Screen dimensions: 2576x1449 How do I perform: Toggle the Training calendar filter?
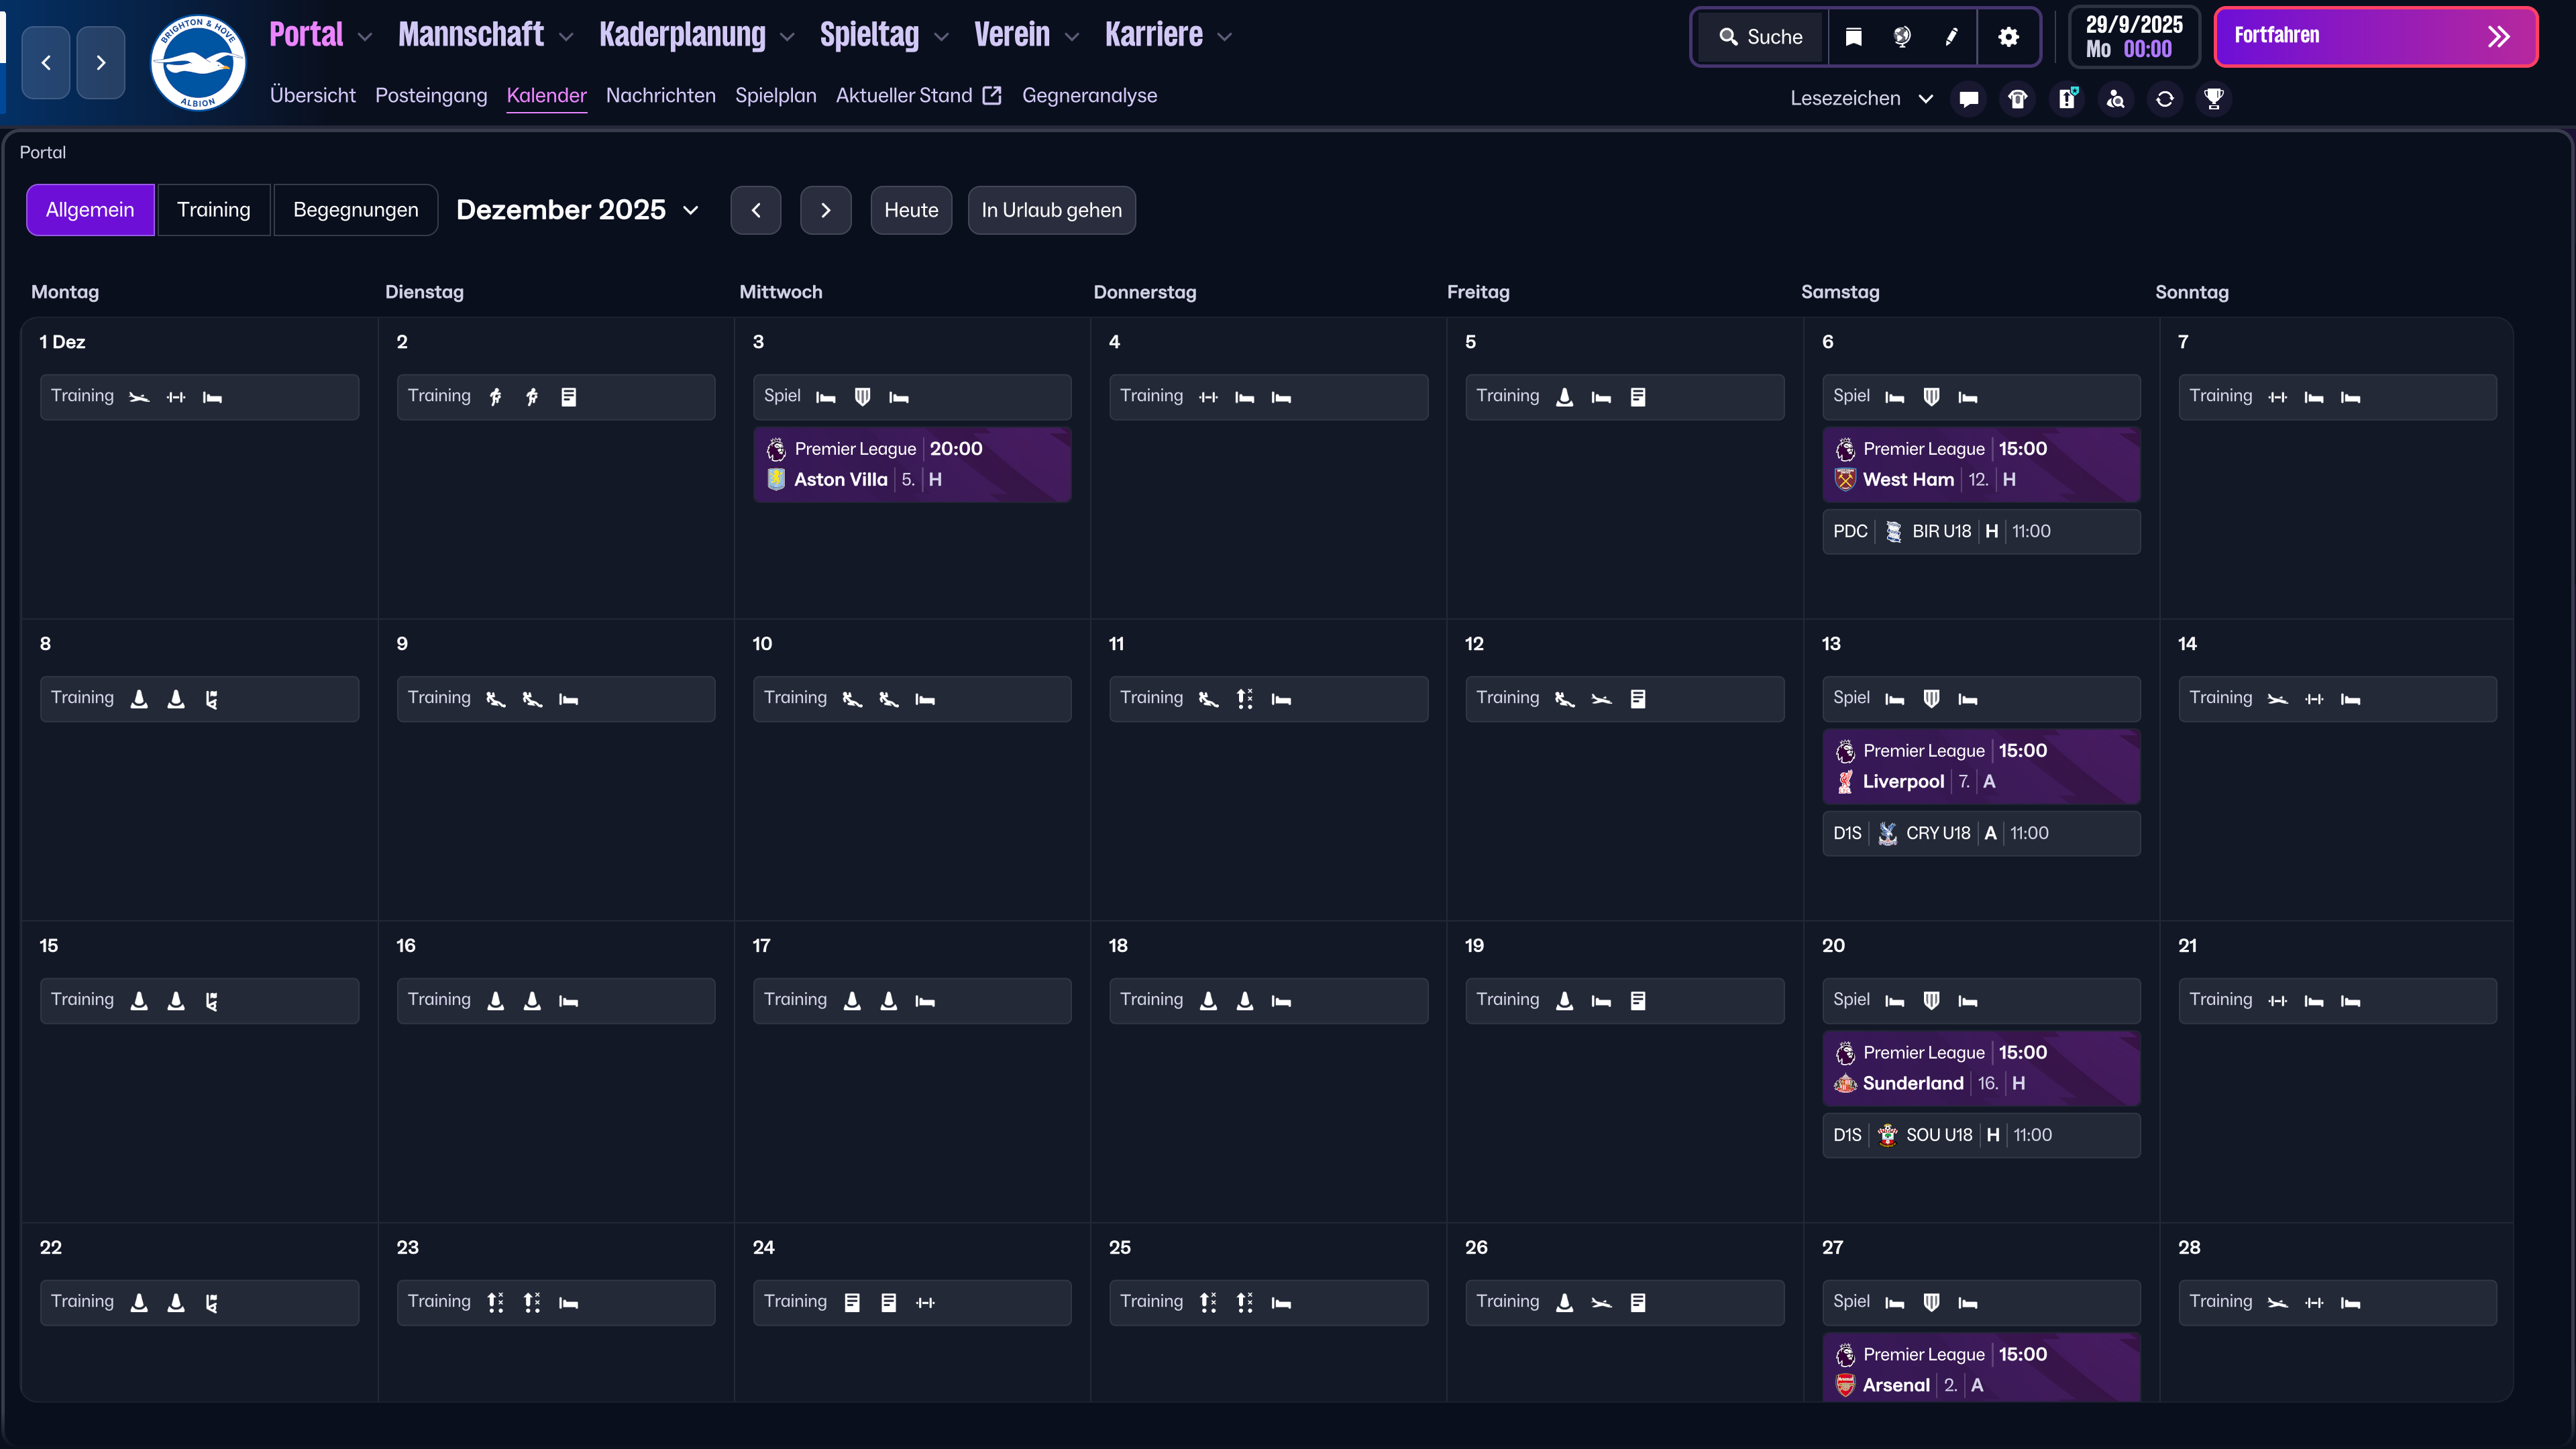click(x=214, y=209)
